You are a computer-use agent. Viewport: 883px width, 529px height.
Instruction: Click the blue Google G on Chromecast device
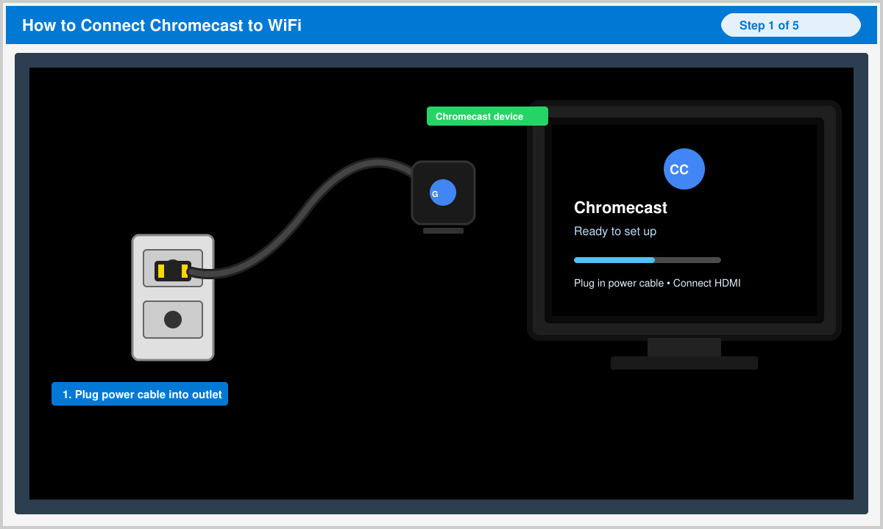tap(443, 192)
